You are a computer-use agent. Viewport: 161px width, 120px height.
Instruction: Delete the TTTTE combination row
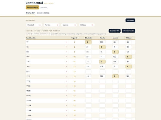[66, 105]
